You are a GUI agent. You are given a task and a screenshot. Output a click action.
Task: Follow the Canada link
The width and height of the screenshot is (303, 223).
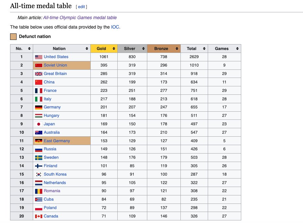pos(51,216)
